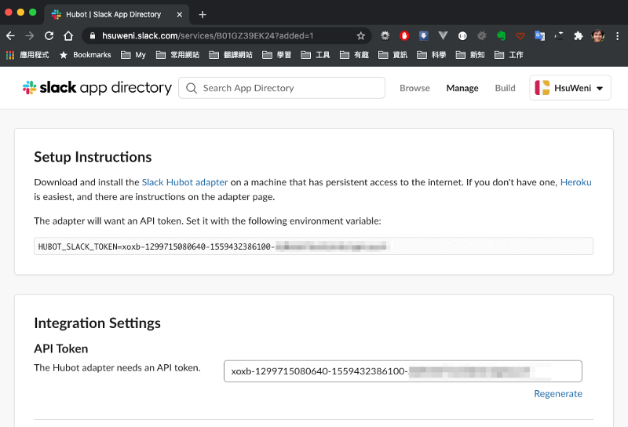Screen dimensions: 628x427
Task: Open the red stop-hand extension icon
Action: 404,35
